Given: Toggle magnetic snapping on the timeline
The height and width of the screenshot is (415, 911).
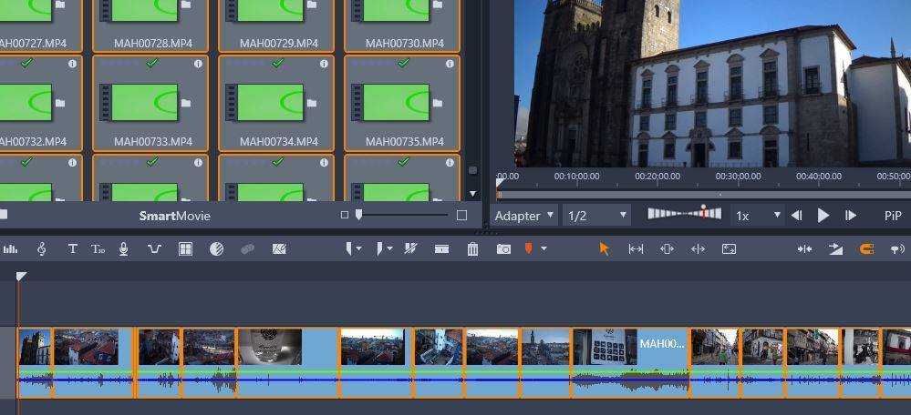Looking at the screenshot, I should (x=866, y=248).
